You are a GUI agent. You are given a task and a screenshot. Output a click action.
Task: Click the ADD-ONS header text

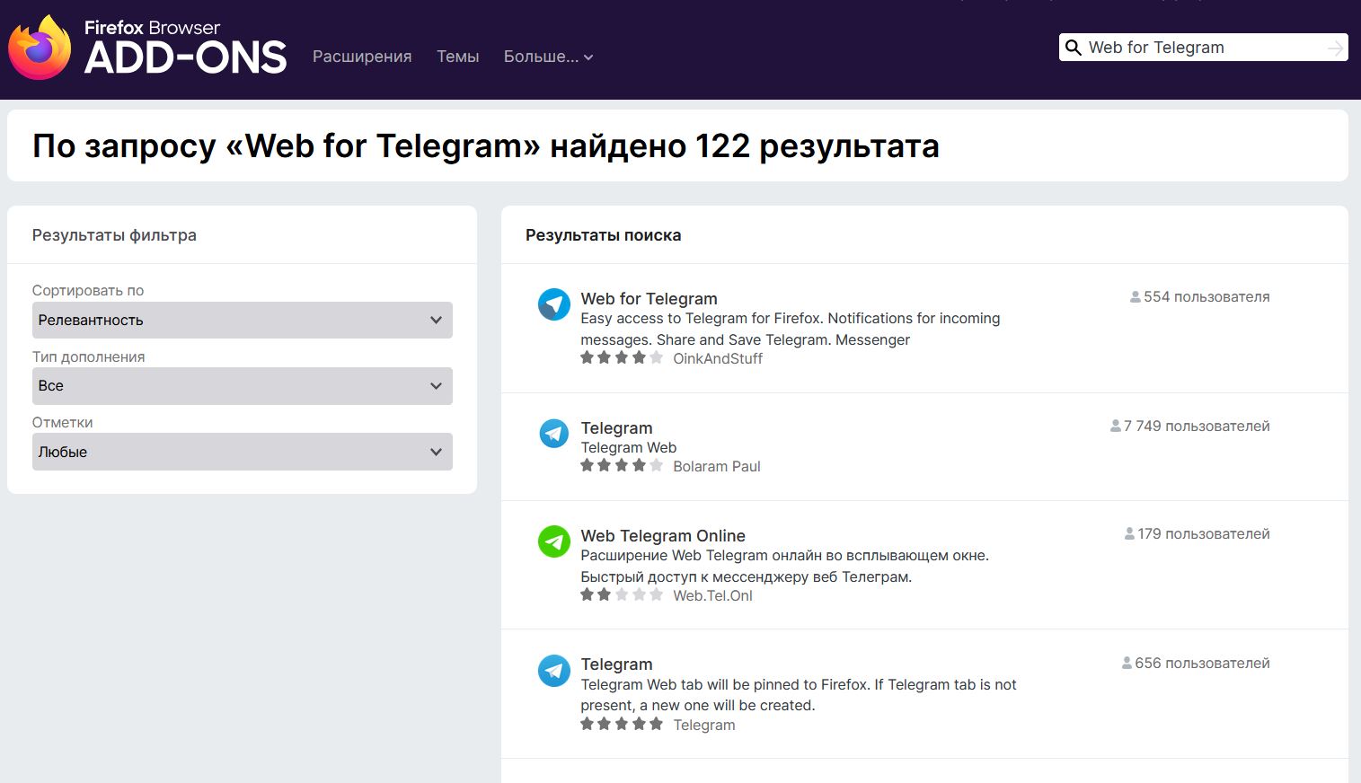[x=185, y=58]
